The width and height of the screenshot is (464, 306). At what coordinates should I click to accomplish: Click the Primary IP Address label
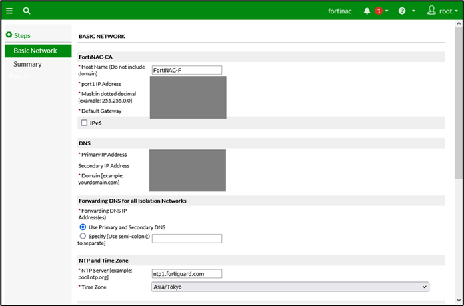(103, 155)
